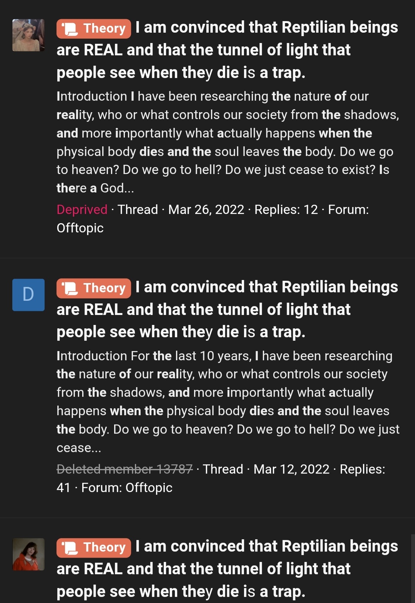Visit the Deprived user profile

(82, 210)
